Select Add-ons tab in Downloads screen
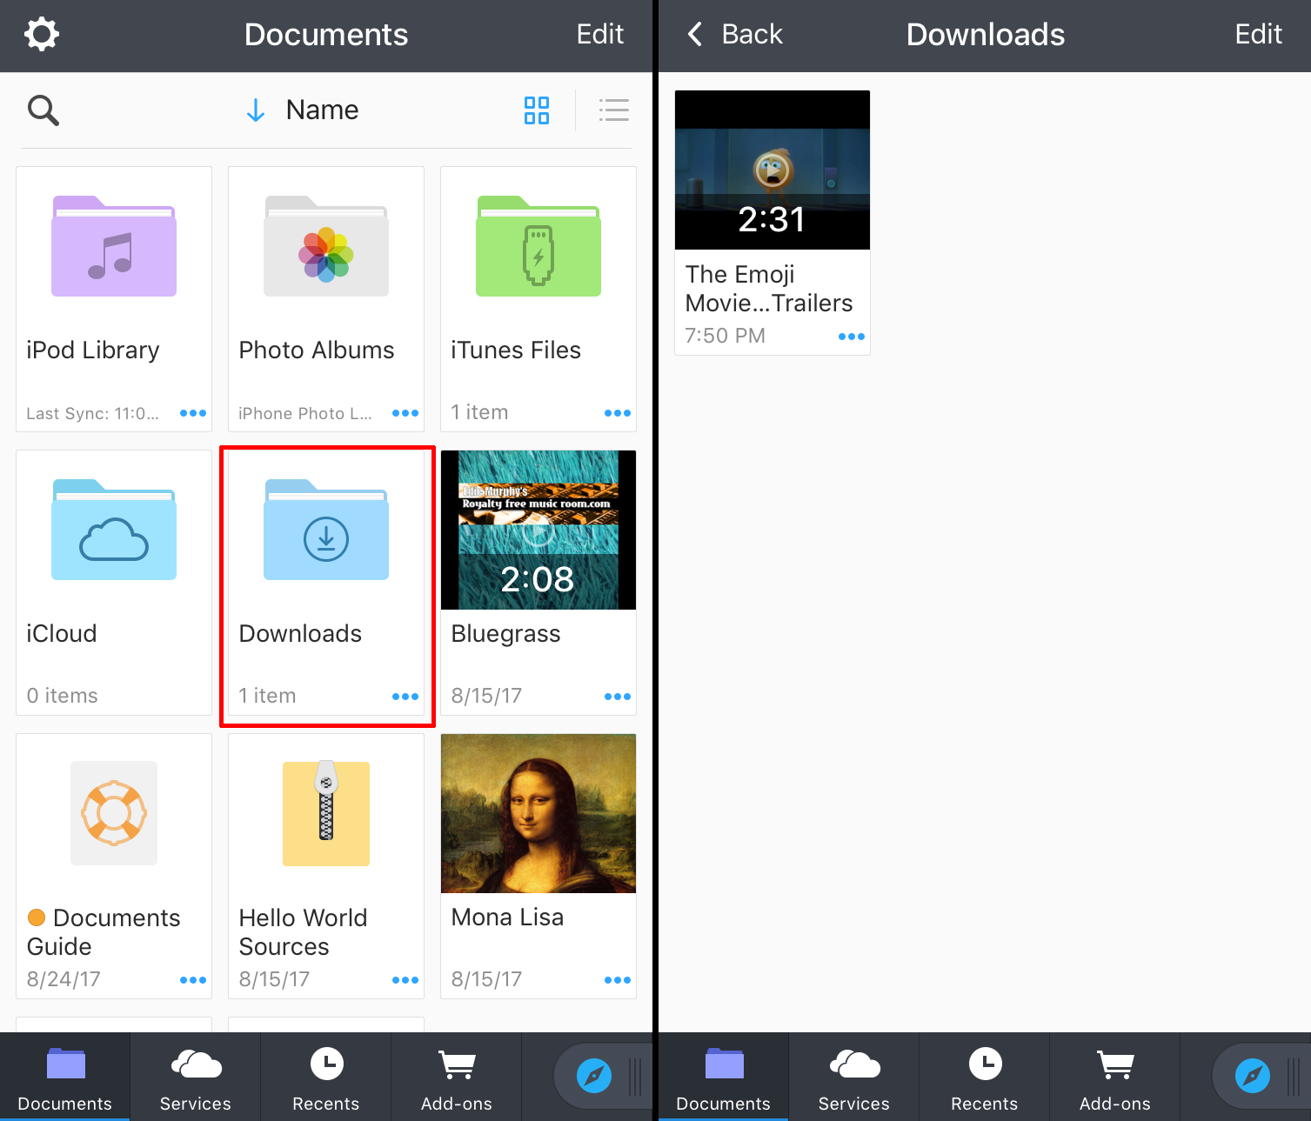Viewport: 1311px width, 1121px height. 1115,1077
